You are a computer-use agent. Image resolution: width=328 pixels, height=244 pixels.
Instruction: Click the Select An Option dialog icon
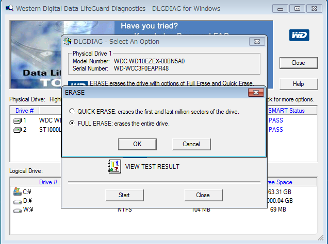pyautogui.click(x=68, y=41)
